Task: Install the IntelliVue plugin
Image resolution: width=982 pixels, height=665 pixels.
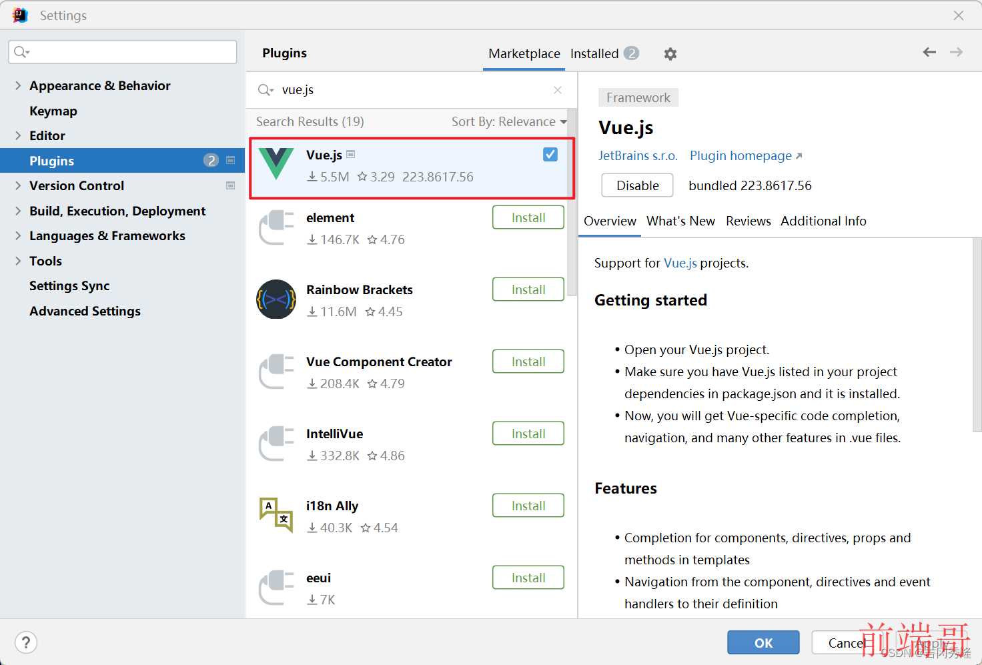Action: pyautogui.click(x=528, y=434)
